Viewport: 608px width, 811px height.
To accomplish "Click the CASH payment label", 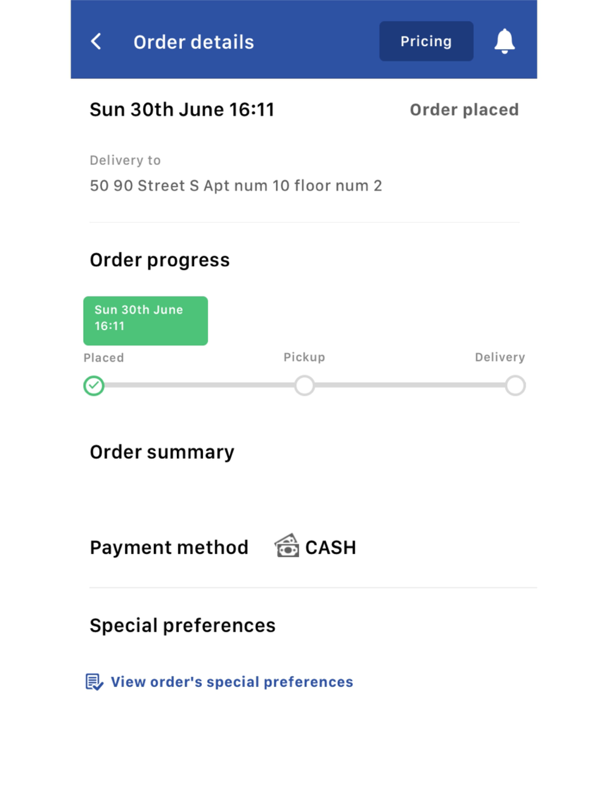I will click(x=330, y=548).
